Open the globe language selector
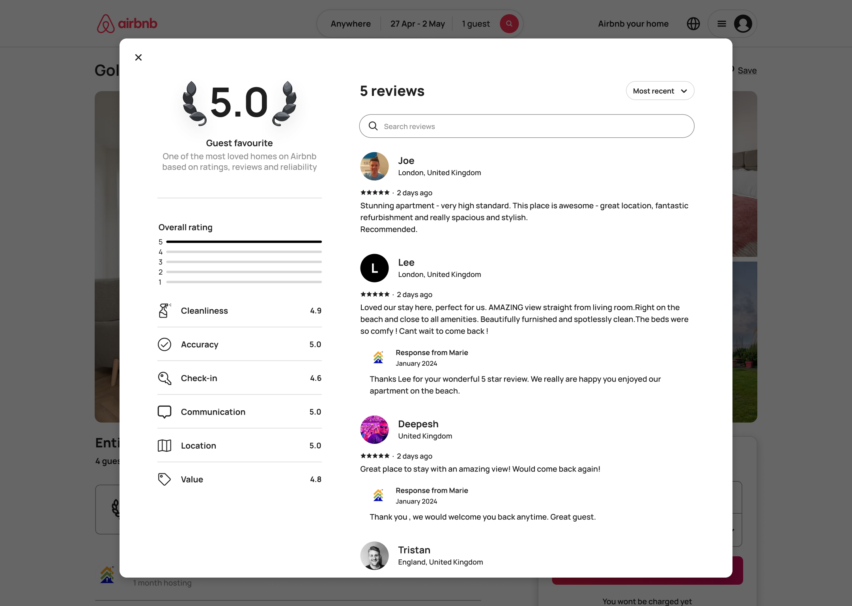 click(x=693, y=24)
